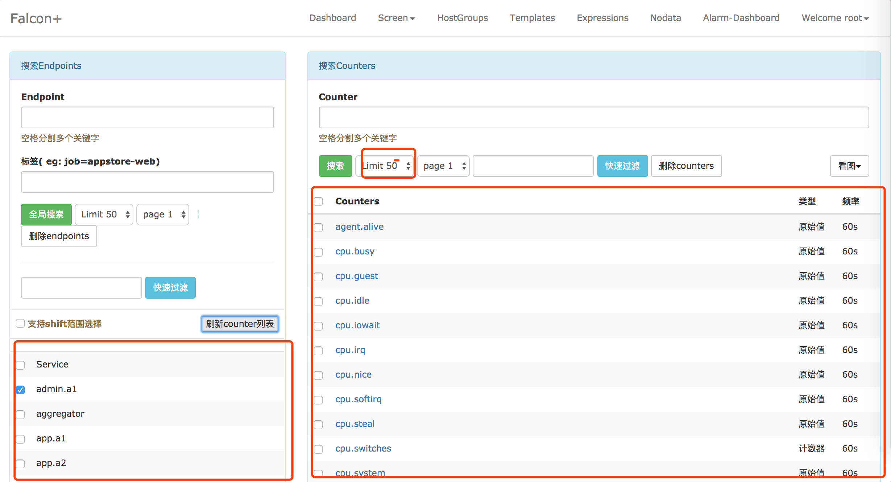The image size is (891, 482).
Task: Tick the cpu.busy counter checkbox
Action: (318, 252)
